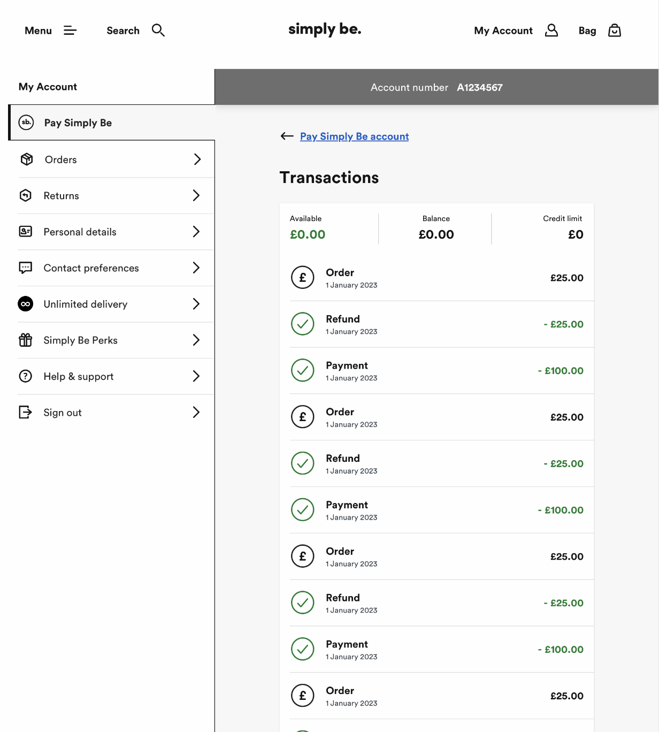This screenshot has width=659, height=732.
Task: Click the first Refund - £25.00 amount
Action: point(563,324)
